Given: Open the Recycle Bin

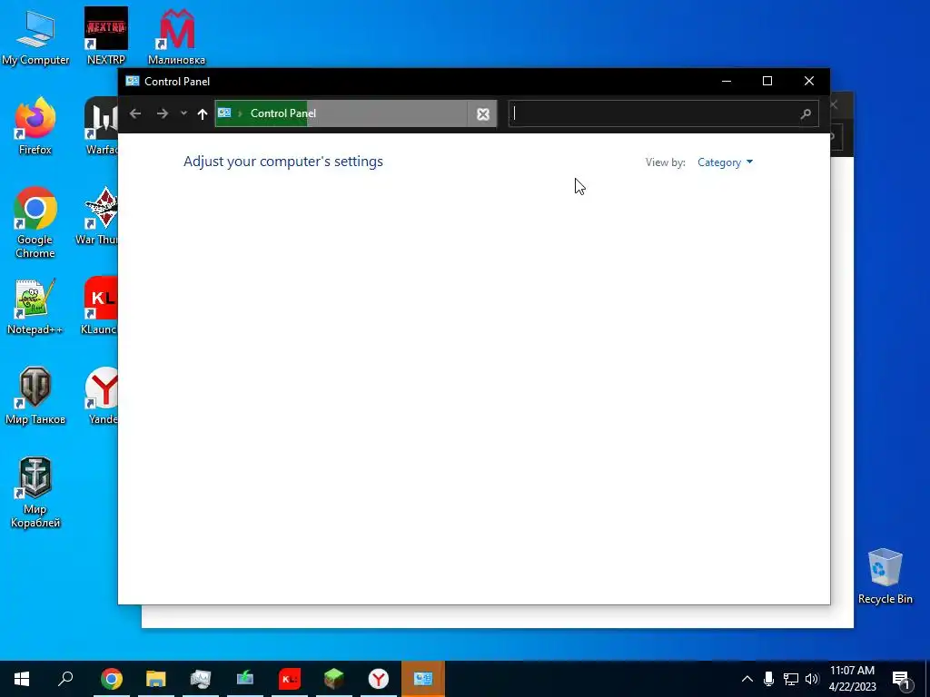Looking at the screenshot, I should 885,576.
